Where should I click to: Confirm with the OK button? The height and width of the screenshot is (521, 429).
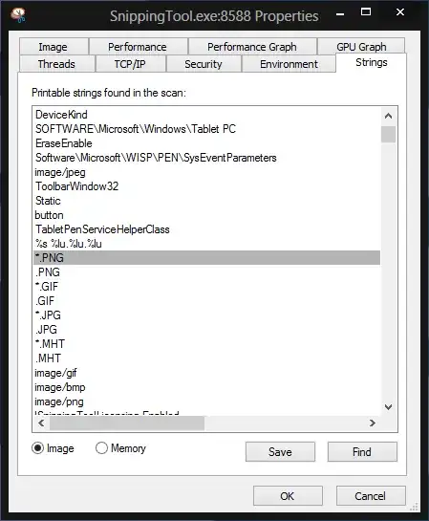pos(288,496)
